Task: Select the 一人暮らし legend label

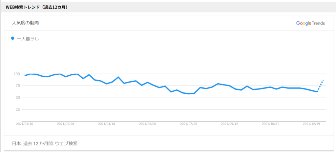Action: point(28,39)
